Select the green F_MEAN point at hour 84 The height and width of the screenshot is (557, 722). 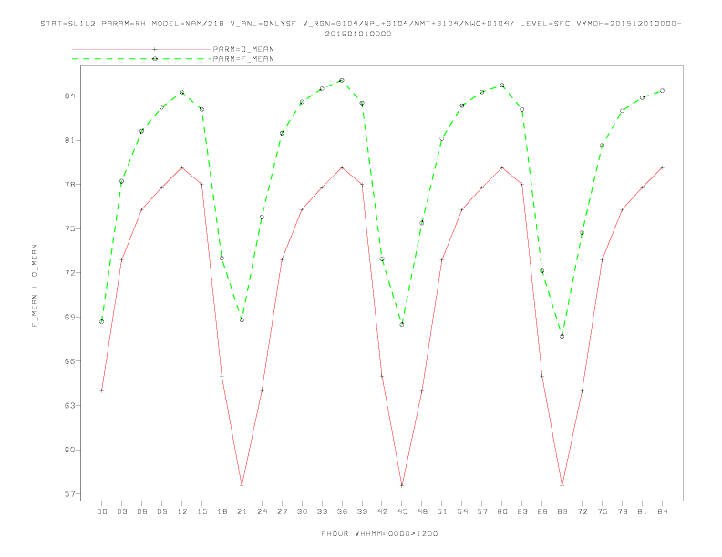pos(662,91)
